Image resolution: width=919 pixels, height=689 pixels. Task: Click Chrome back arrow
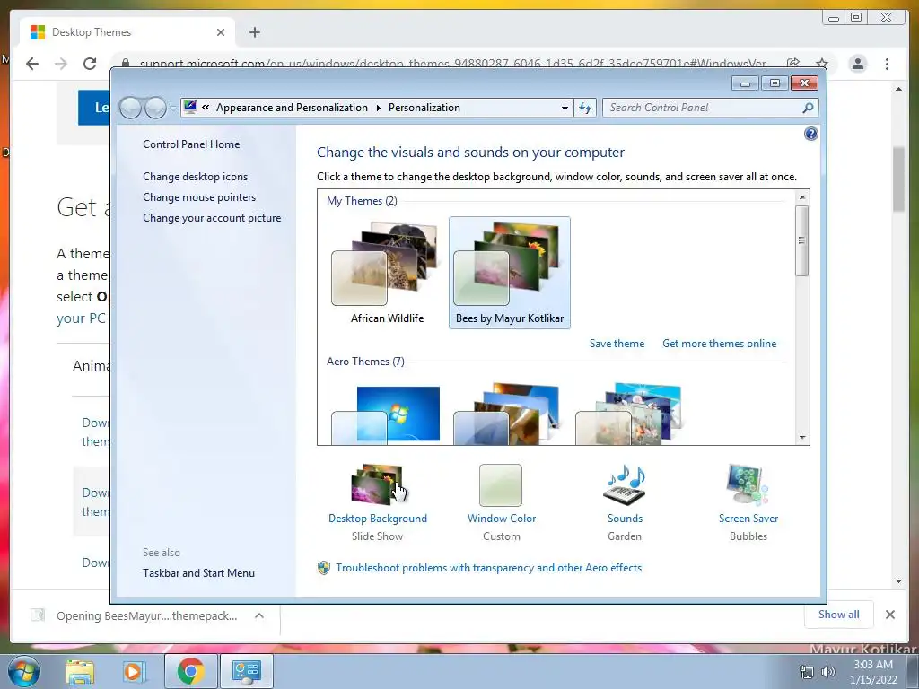click(x=32, y=64)
